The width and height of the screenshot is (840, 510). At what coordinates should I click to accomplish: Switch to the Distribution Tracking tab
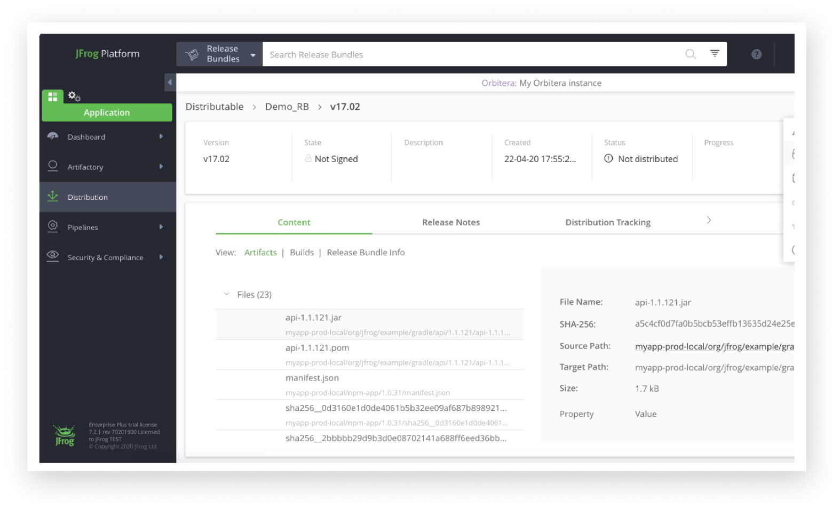pyautogui.click(x=608, y=222)
